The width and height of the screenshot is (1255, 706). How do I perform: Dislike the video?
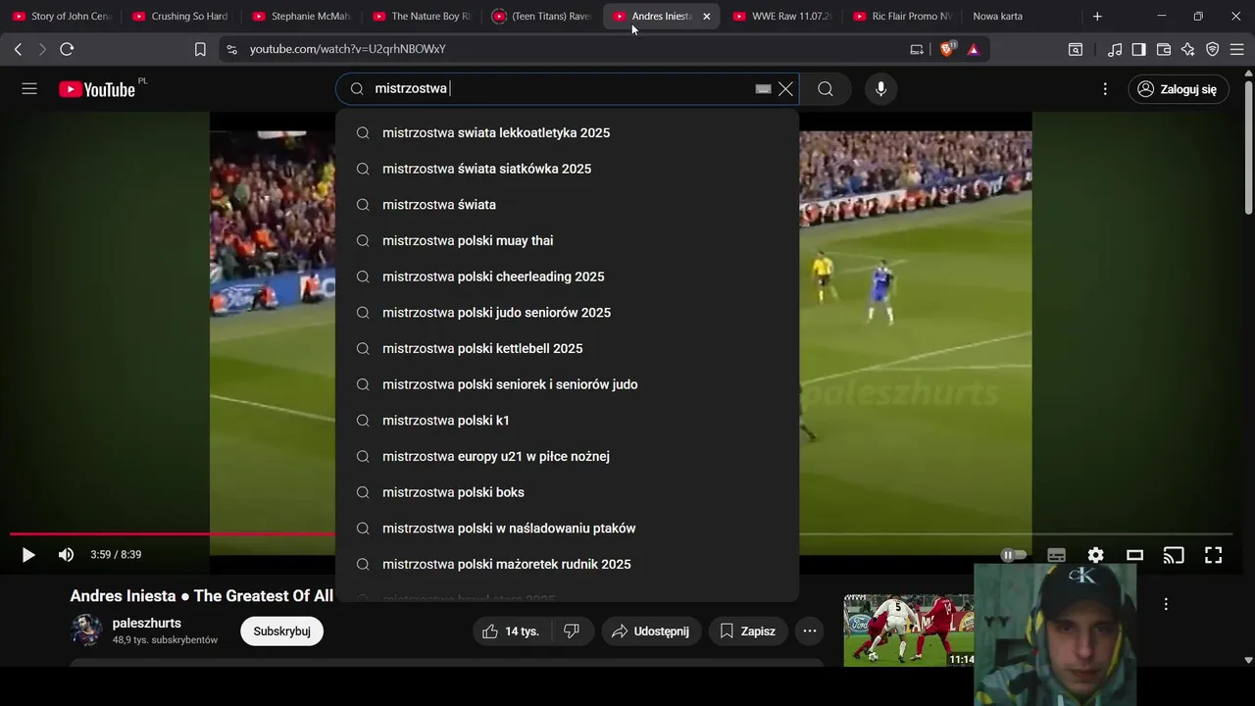click(572, 631)
